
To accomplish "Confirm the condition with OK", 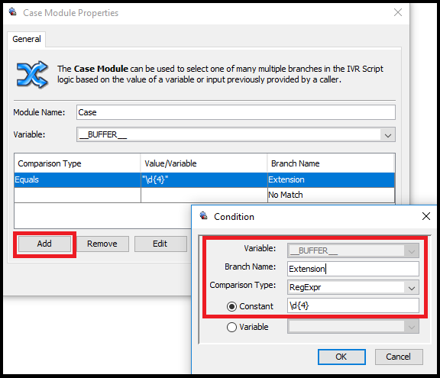I will click(x=341, y=357).
